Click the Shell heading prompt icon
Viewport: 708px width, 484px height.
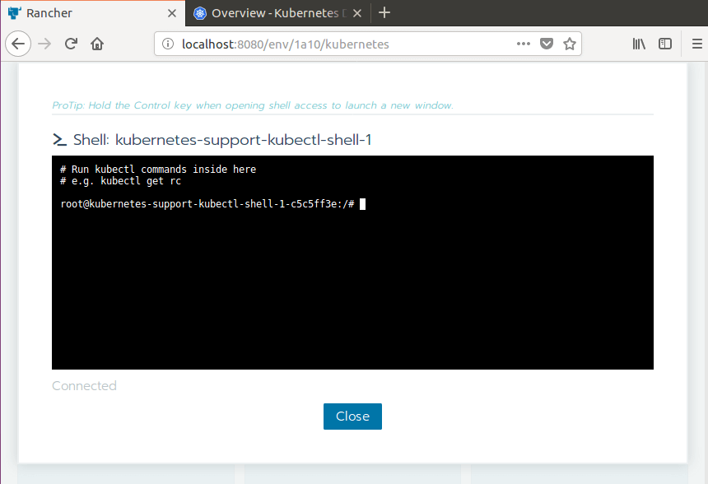click(59, 139)
